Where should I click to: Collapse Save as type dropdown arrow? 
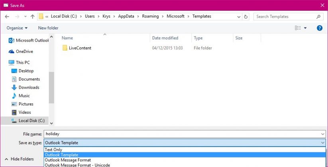point(323,143)
